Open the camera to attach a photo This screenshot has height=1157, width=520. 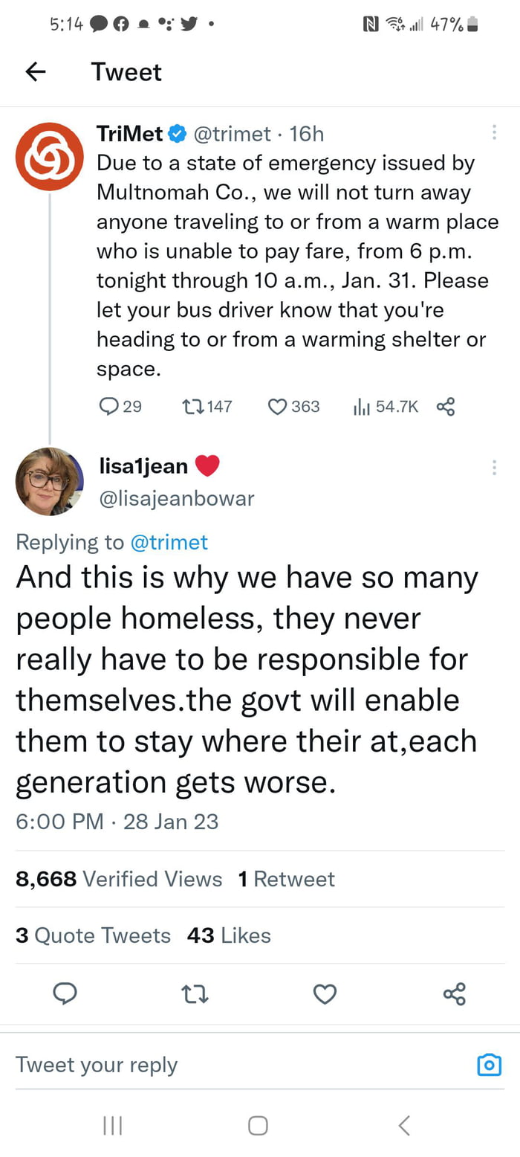coord(489,1065)
